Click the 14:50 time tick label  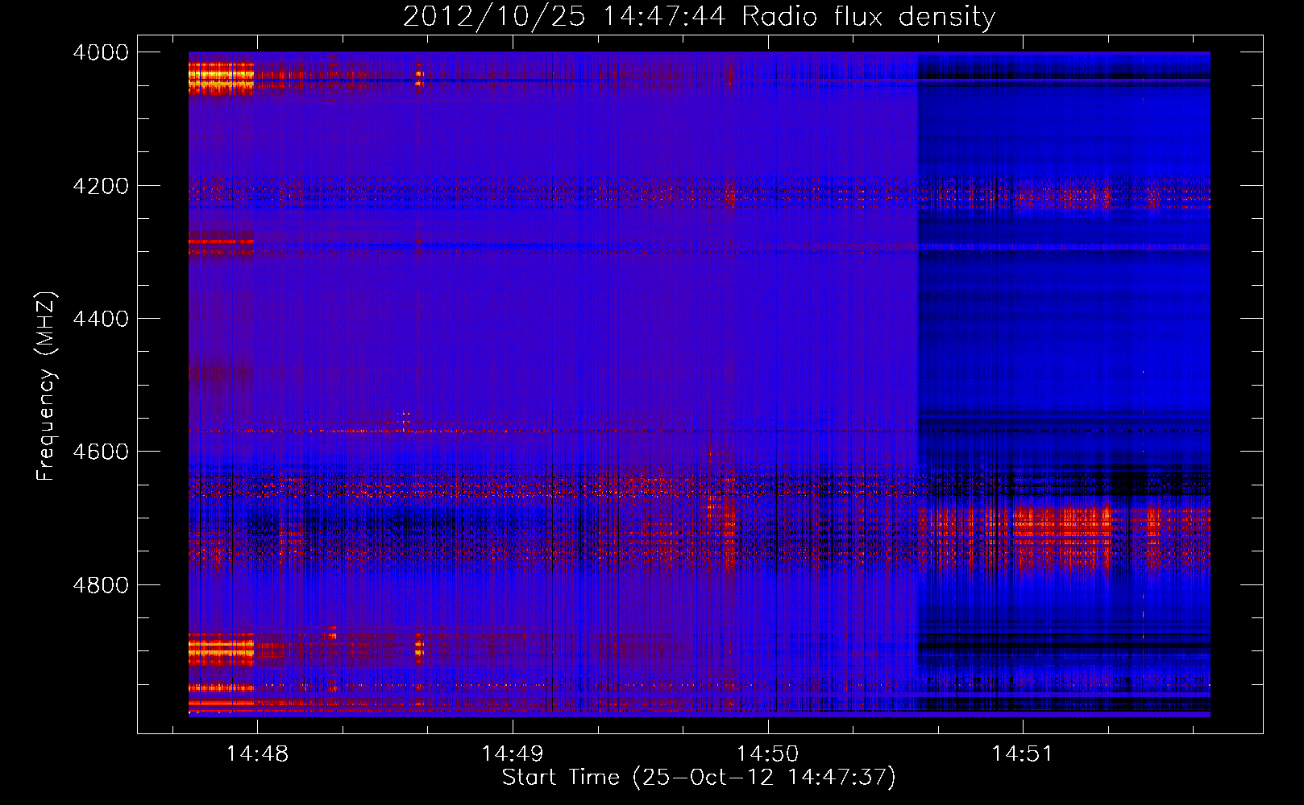tap(767, 754)
